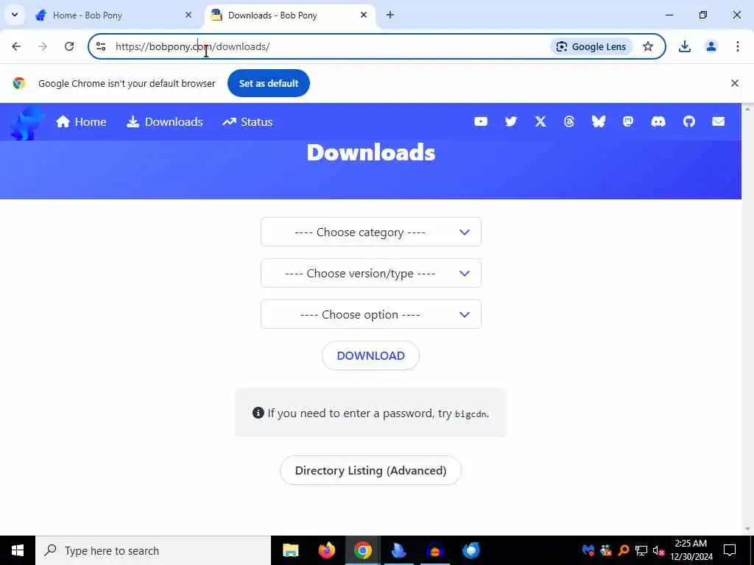Viewport: 754px width, 565px height.
Task: Open File Explorer from taskbar
Action: tap(290, 550)
